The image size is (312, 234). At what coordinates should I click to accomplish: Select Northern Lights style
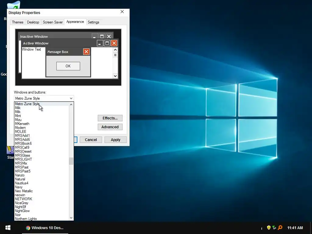(x=41, y=219)
